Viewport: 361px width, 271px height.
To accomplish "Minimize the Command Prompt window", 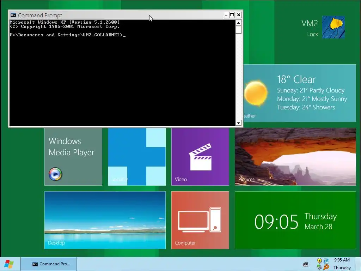I will tap(226, 15).
